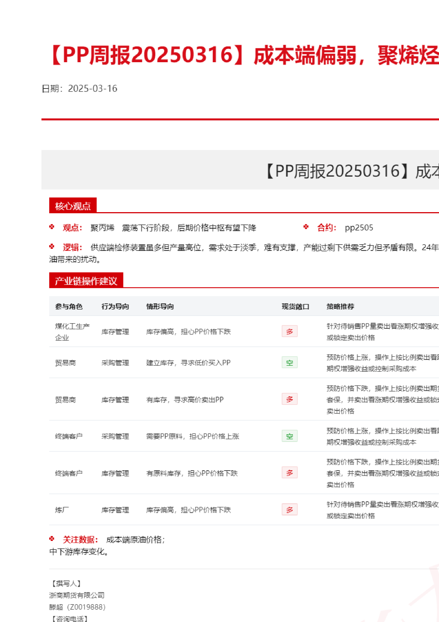The height and width of the screenshot is (622, 439).
Task: Click the red diamond bullet beside 合约
Action: coord(306,227)
